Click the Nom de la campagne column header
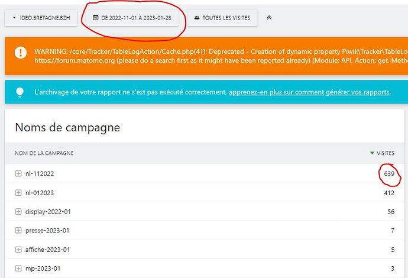 tap(44, 153)
